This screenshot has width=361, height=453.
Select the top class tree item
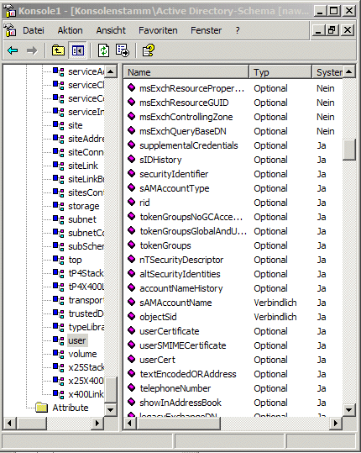pyautogui.click(x=75, y=260)
